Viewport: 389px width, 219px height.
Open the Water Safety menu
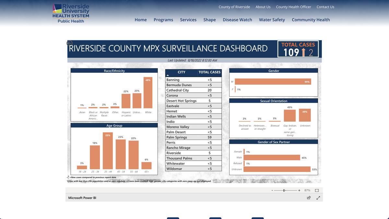click(272, 20)
